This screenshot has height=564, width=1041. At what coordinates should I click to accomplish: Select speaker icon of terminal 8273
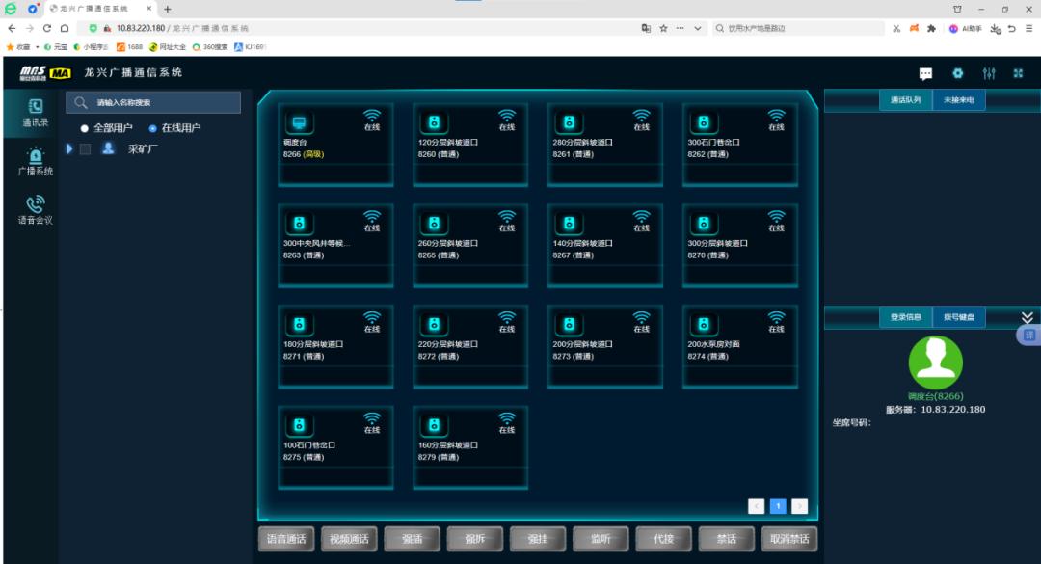(569, 325)
